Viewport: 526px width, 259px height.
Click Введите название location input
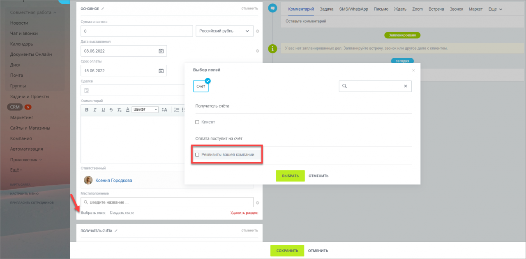[x=167, y=202]
